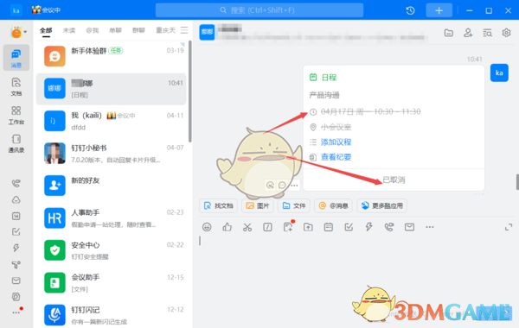Screen dimensions: 519x328
Task: Open the 安全中心 conversation
Action: (112, 250)
